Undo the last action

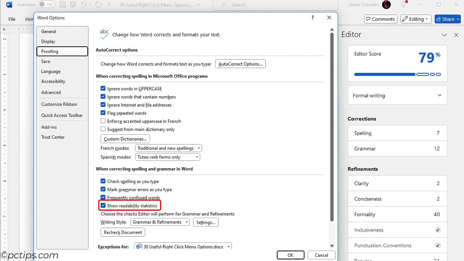pos(84,5)
